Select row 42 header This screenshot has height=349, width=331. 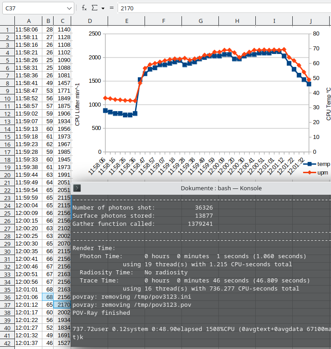7,343
